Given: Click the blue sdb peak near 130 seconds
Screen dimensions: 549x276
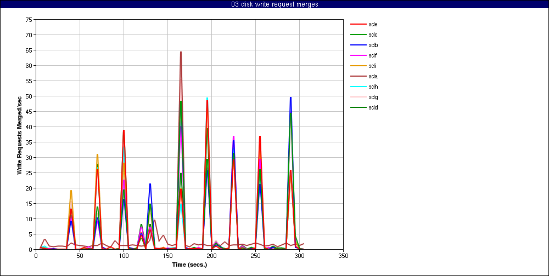Looking at the screenshot, I should coord(150,184).
